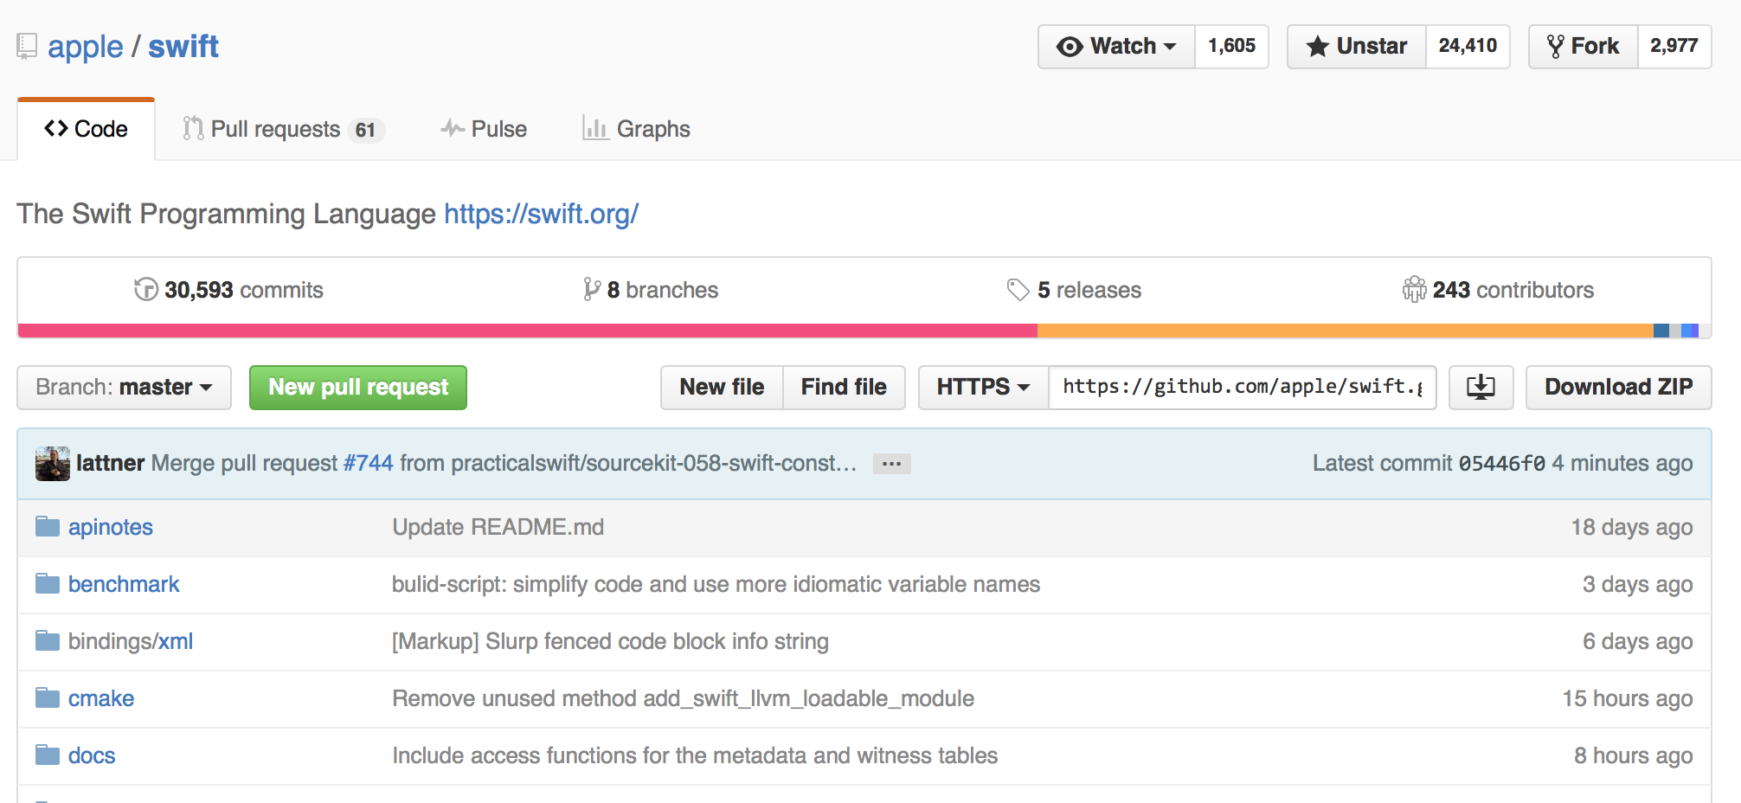
Task: Open the cmake folder
Action: click(101, 698)
